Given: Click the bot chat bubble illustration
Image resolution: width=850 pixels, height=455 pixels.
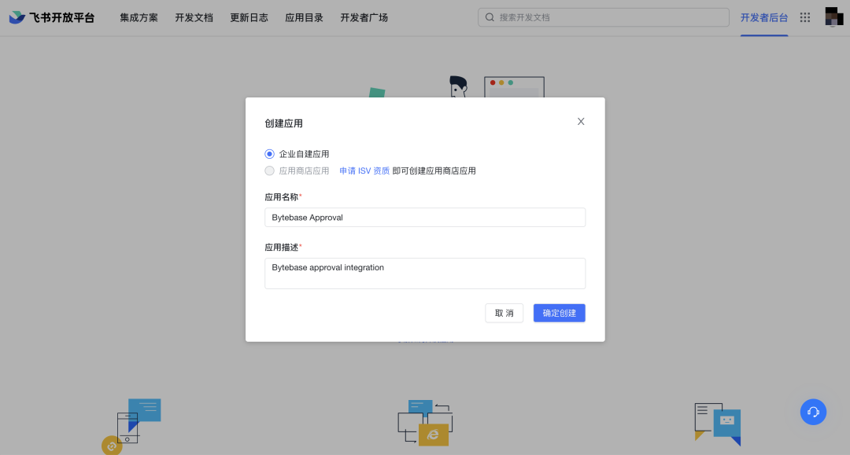Looking at the screenshot, I should click(718, 424).
